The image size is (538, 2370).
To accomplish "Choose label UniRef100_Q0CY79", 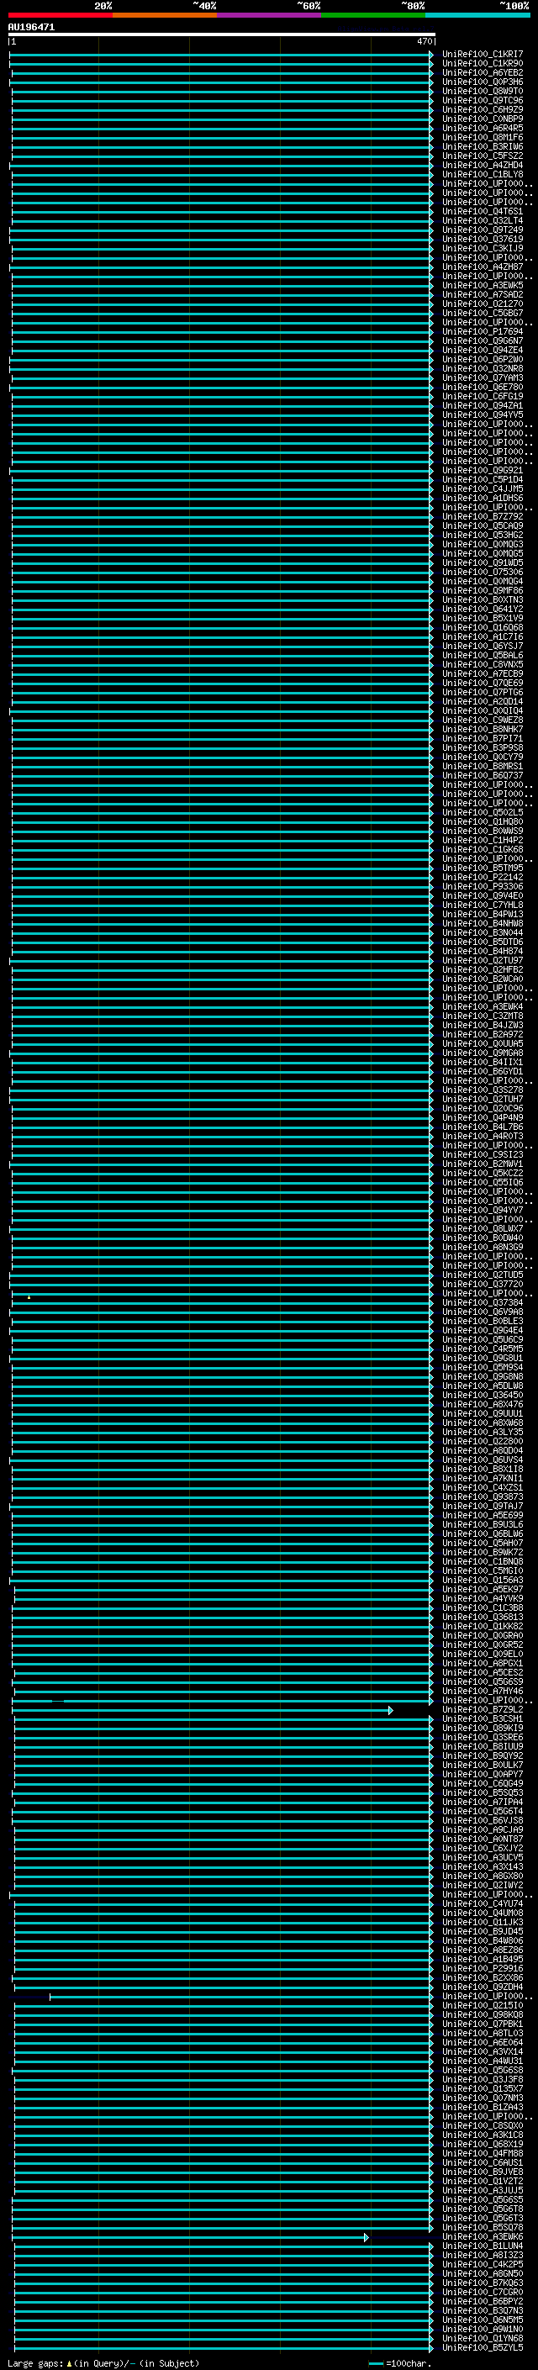I will click(x=482, y=757).
